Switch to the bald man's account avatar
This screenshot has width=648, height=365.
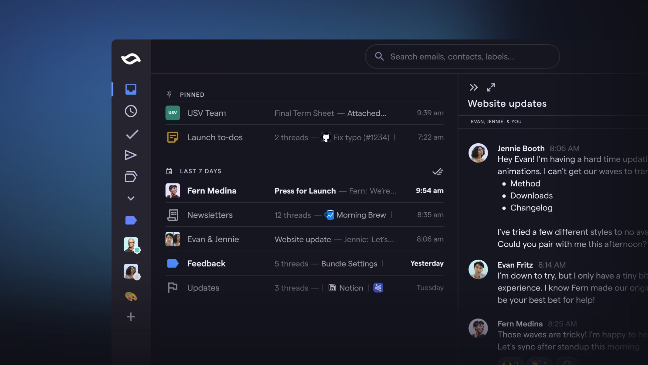[x=131, y=245]
